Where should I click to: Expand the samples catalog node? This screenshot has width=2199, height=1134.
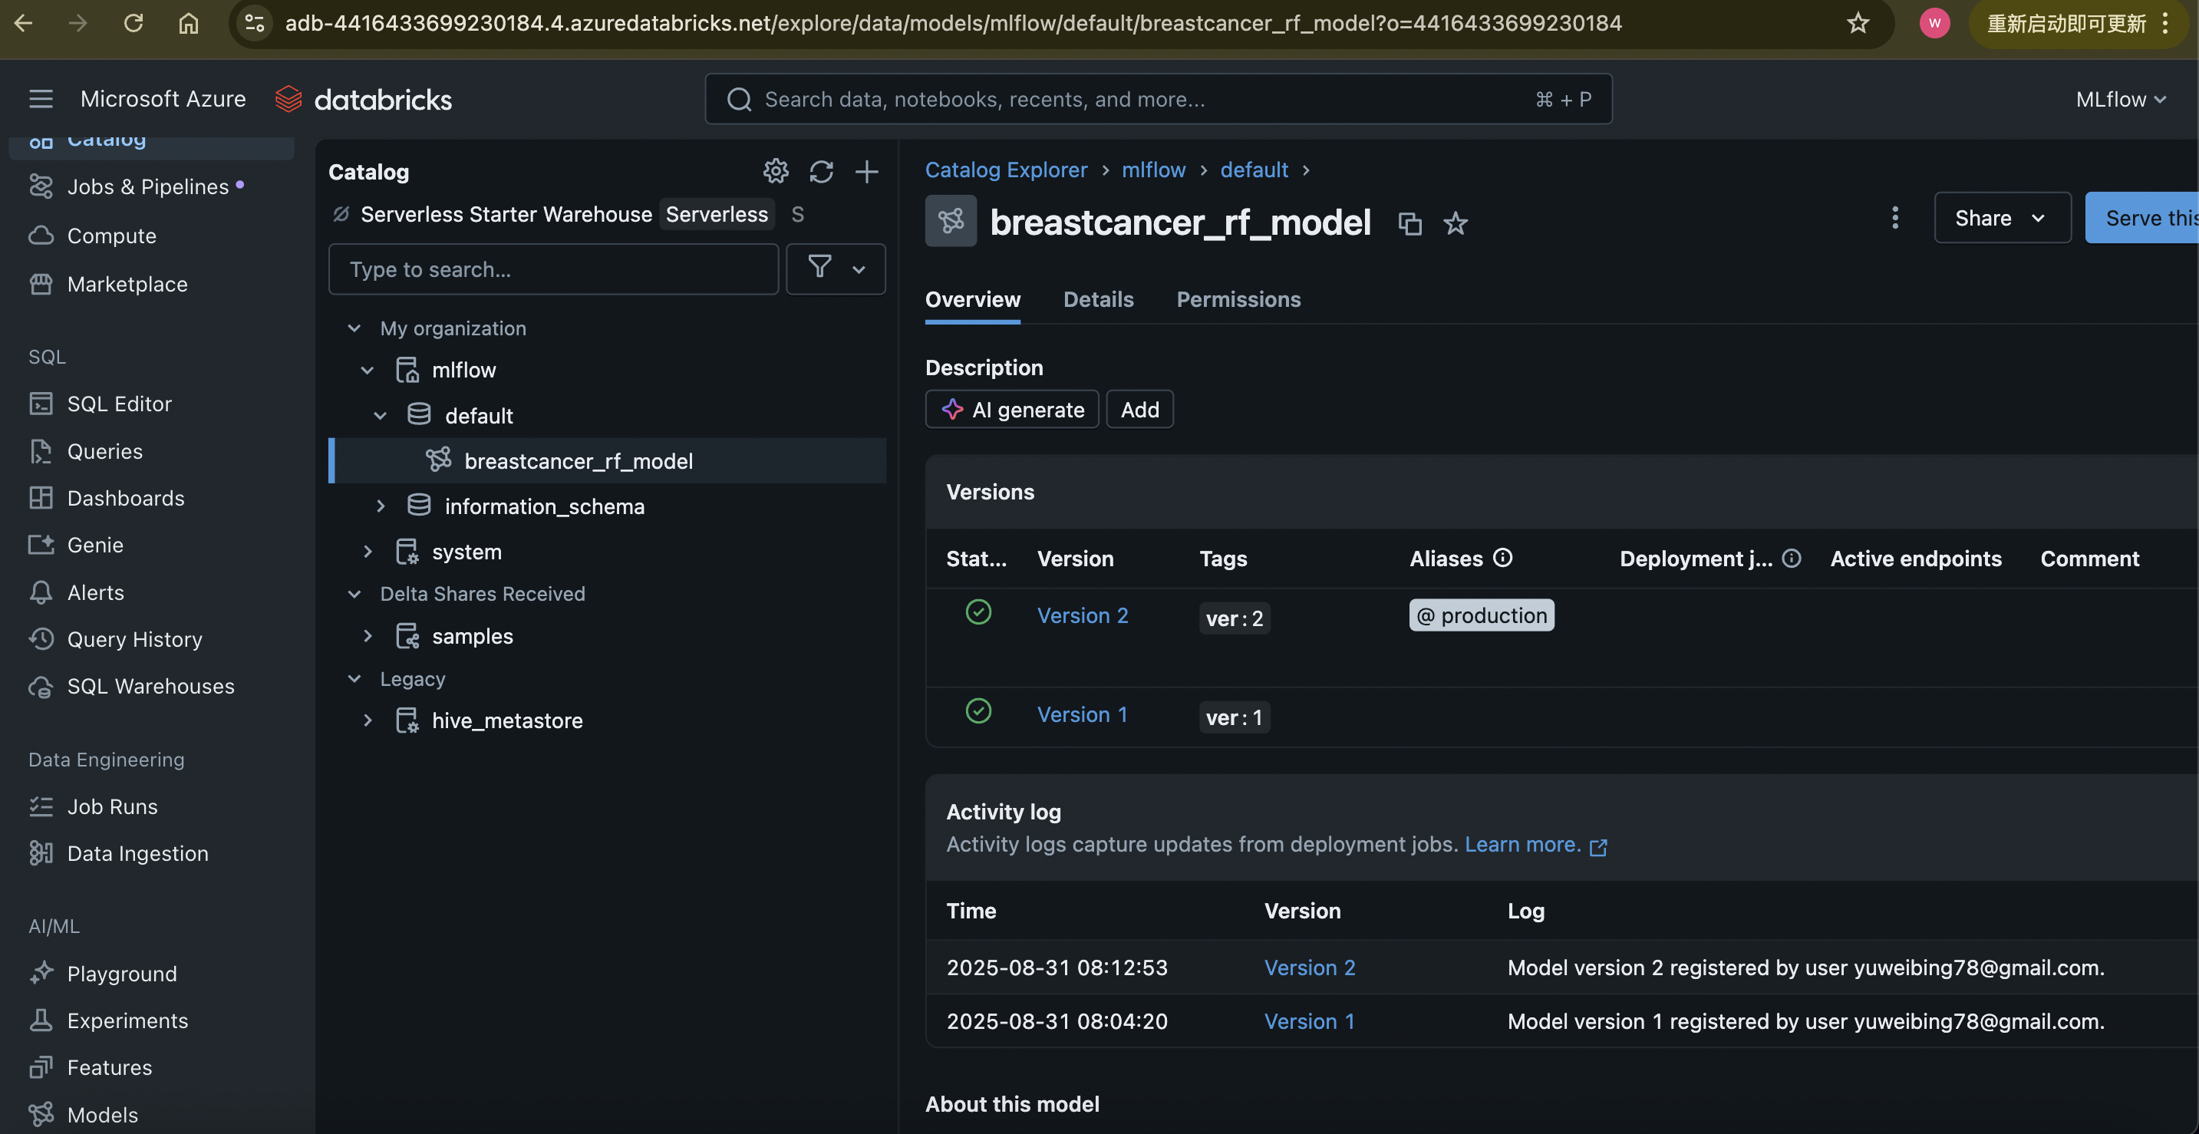tap(367, 636)
